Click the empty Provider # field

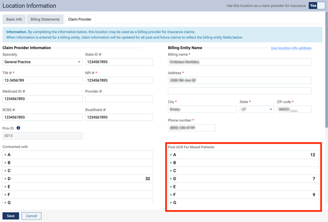pyautogui.click(x=119, y=99)
